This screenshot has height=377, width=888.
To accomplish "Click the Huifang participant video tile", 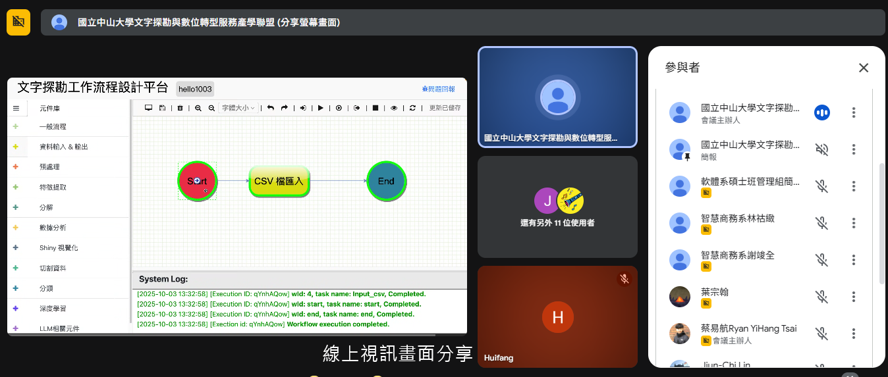I will (x=557, y=316).
